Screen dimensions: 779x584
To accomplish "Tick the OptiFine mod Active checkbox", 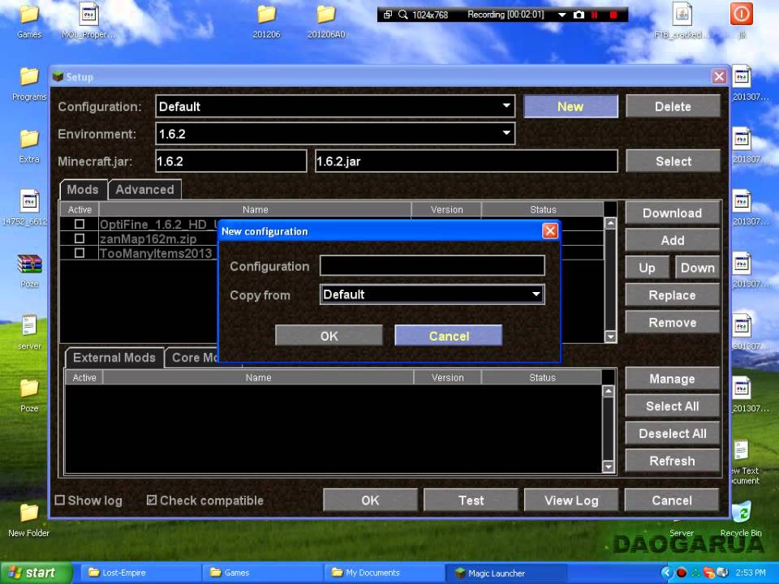I will point(79,224).
